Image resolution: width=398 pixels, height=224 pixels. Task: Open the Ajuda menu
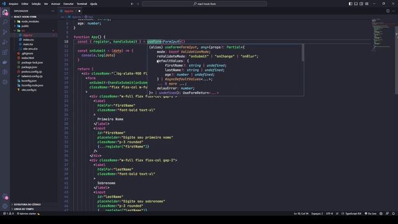94,4
